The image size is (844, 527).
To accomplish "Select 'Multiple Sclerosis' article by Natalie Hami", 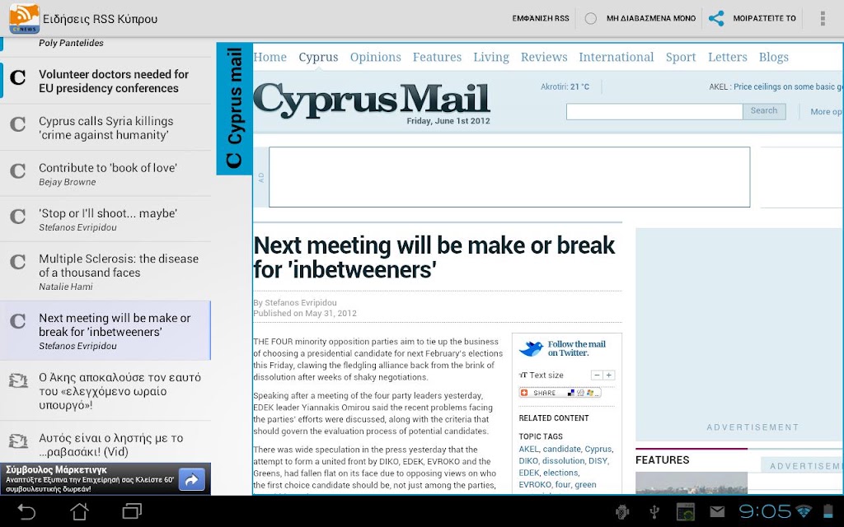I will tap(105, 272).
